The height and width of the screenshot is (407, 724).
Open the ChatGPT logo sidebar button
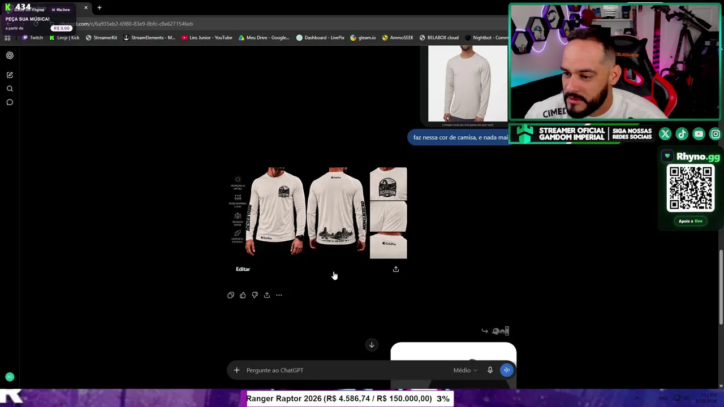click(10, 55)
